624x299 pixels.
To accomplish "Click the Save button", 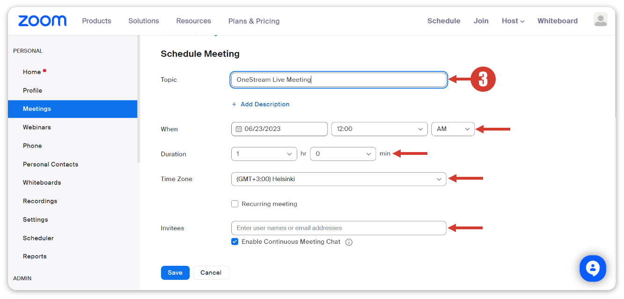I will click(175, 273).
